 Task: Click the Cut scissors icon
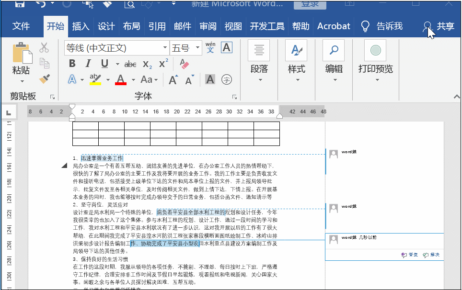44,47
